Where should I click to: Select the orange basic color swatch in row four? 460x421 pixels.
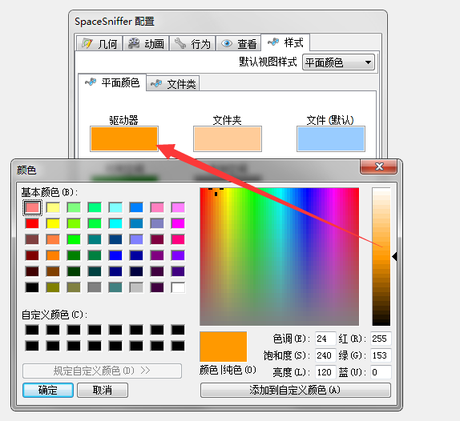click(53, 255)
